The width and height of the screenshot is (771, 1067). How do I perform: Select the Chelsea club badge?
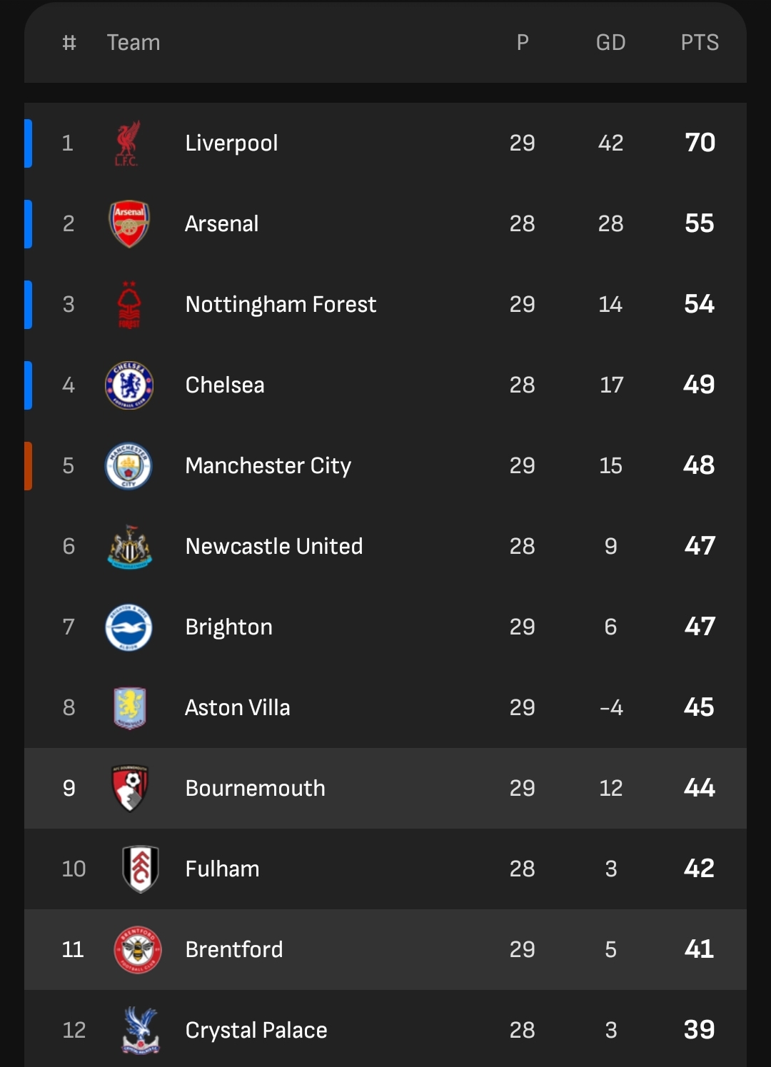tap(129, 385)
